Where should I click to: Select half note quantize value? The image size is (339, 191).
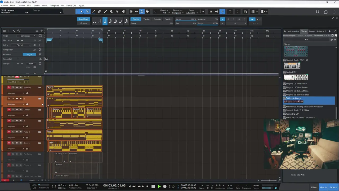[x=100, y=21]
